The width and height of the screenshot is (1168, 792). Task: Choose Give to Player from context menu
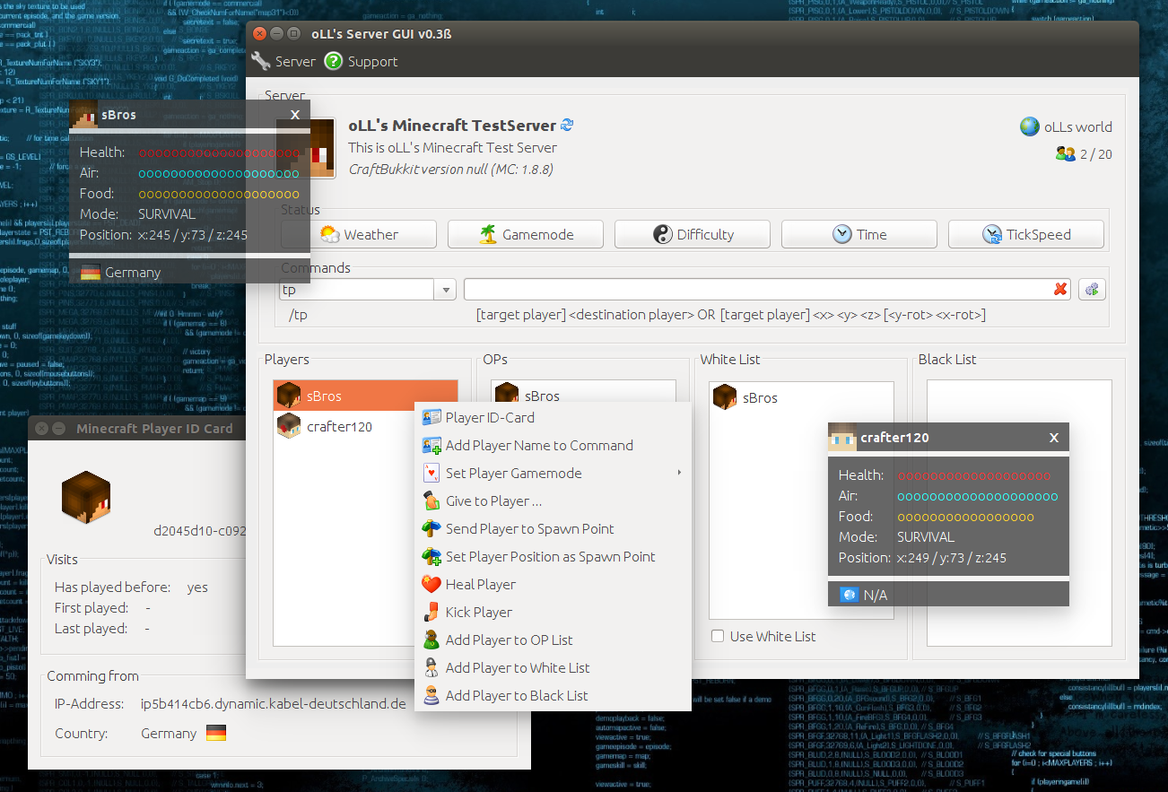click(x=553, y=500)
